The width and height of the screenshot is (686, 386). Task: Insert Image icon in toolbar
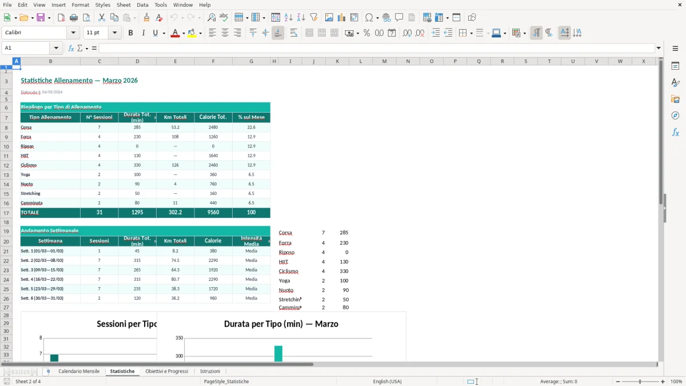(x=329, y=18)
